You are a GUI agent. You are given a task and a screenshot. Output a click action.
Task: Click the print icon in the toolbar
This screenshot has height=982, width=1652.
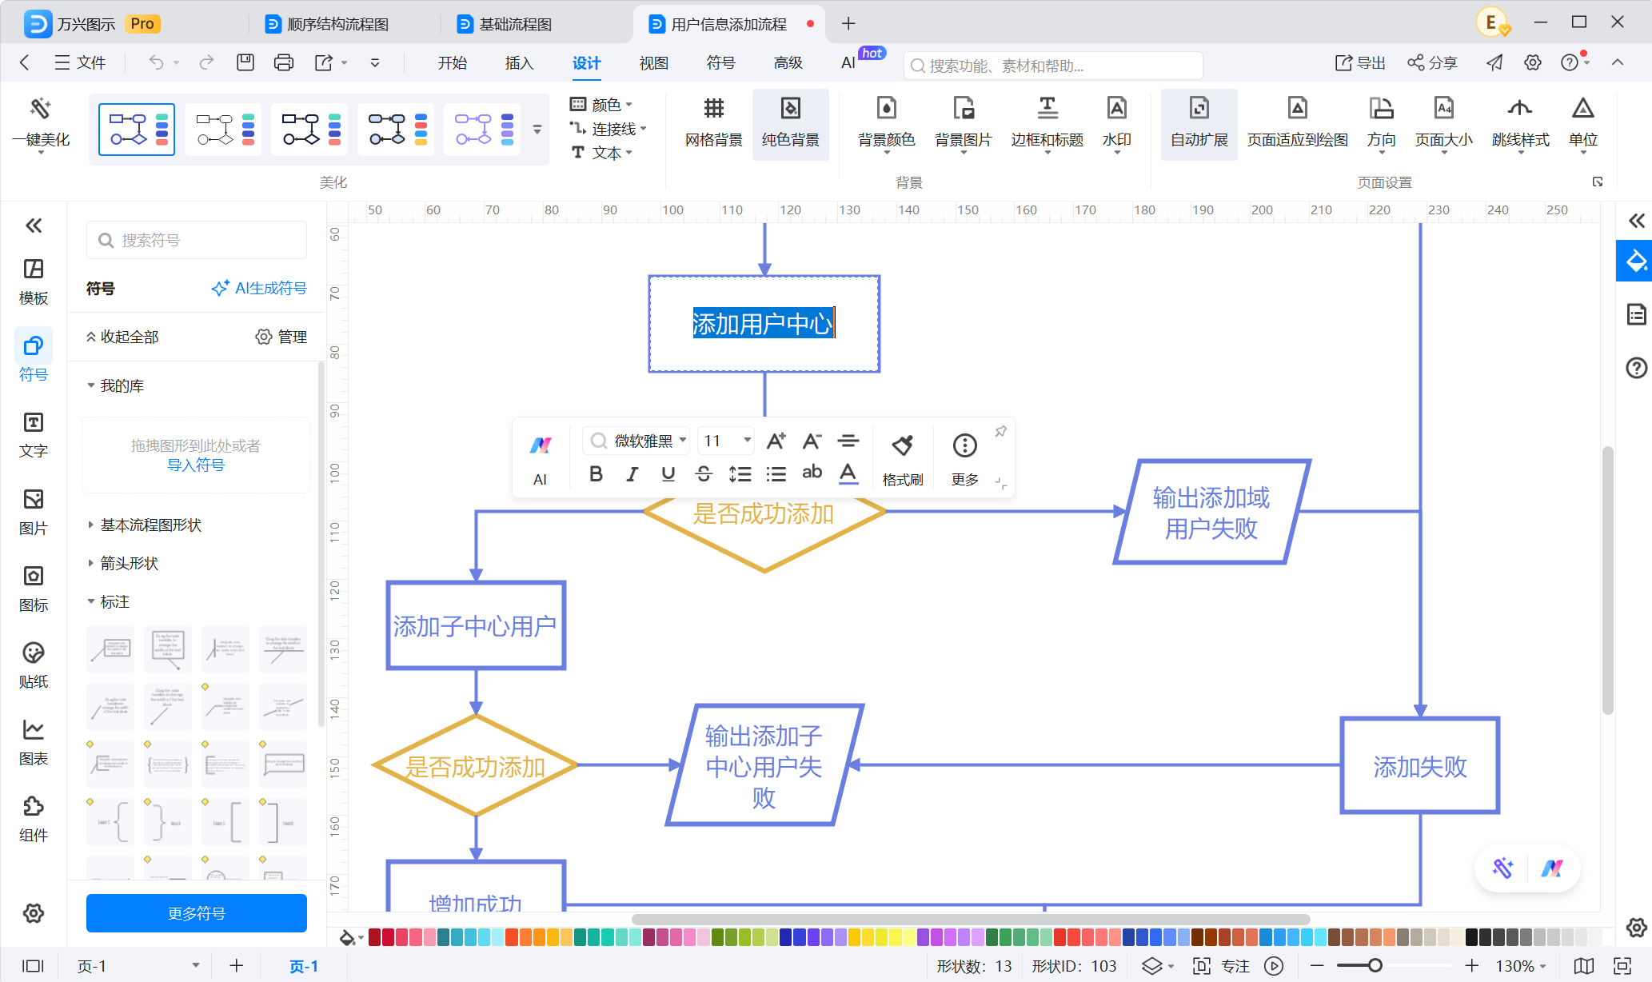tap(284, 62)
